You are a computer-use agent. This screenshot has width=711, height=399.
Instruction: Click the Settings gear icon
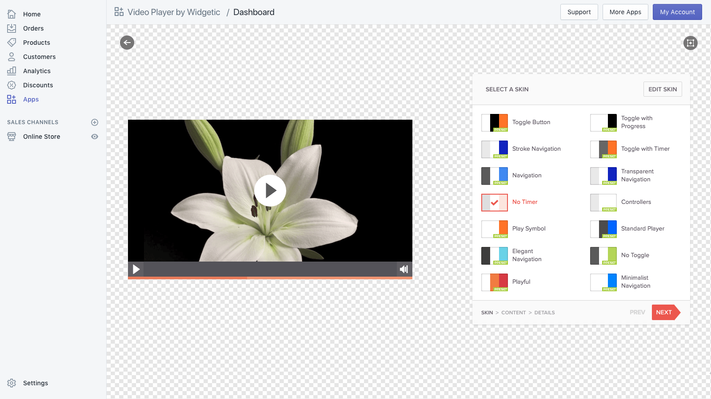pos(12,383)
